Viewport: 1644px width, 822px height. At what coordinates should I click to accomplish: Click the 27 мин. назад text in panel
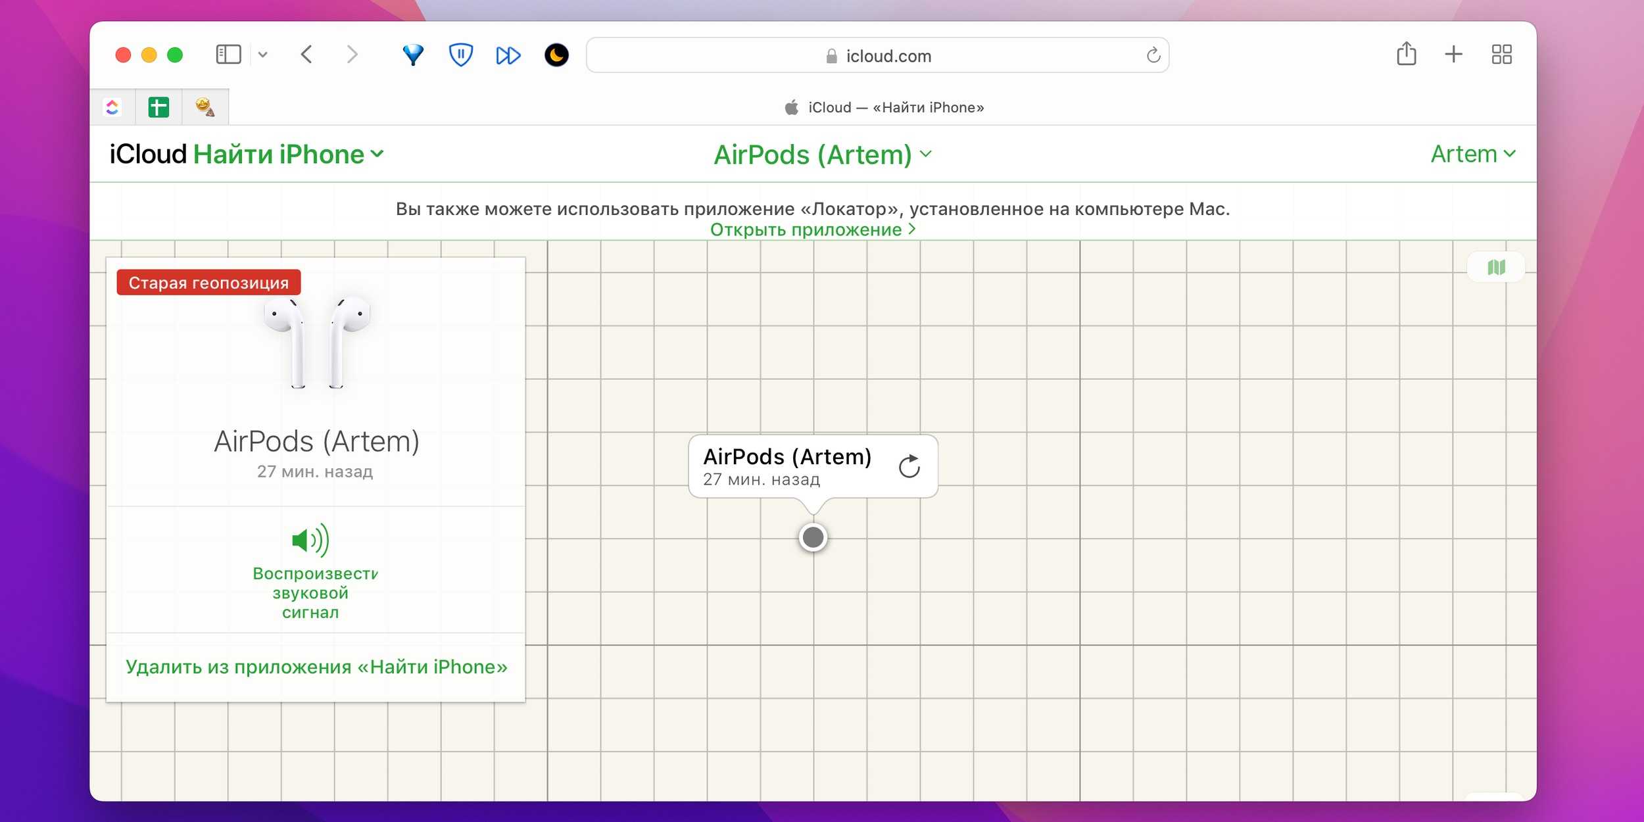(315, 471)
